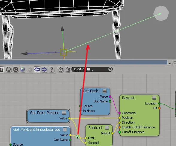Click the C clear icon in toolbar
The height and width of the screenshot is (146, 176).
click(x=16, y=70)
